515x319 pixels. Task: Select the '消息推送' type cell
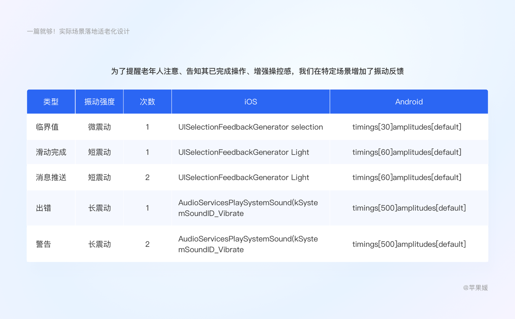coord(51,177)
